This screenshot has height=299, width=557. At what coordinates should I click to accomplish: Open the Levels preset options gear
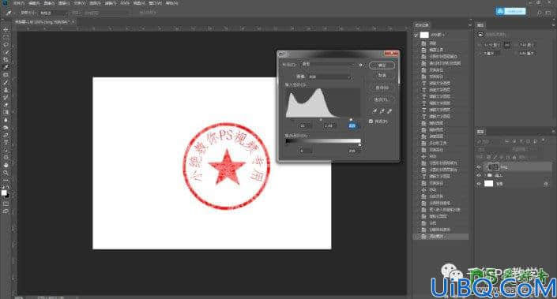tap(361, 65)
